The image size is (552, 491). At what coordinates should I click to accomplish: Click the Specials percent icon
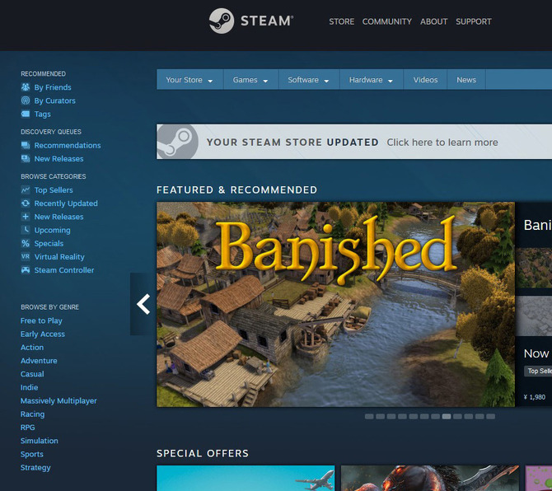pyautogui.click(x=26, y=243)
